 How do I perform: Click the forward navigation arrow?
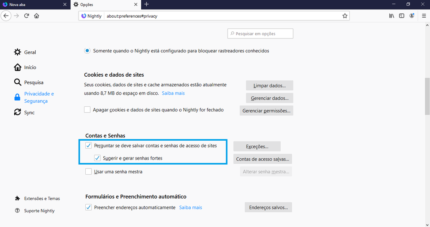click(x=16, y=16)
